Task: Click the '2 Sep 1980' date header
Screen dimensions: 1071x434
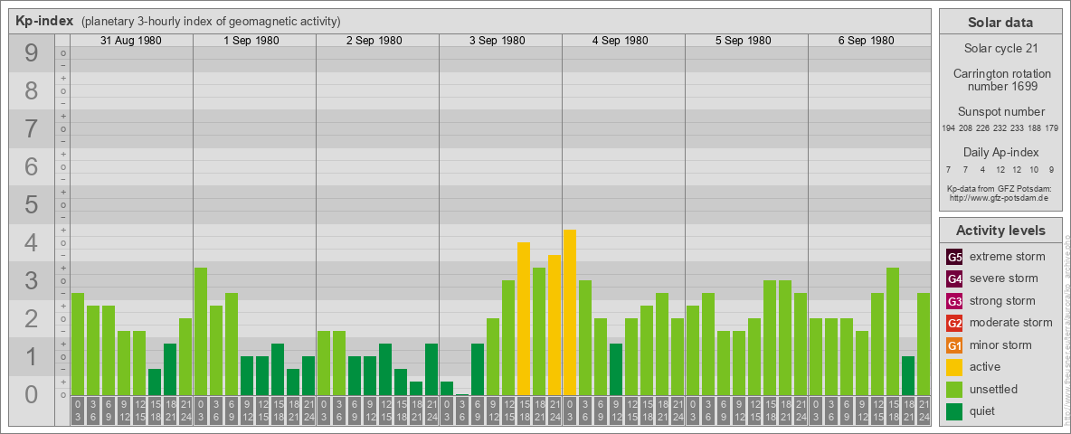Action: [x=374, y=41]
